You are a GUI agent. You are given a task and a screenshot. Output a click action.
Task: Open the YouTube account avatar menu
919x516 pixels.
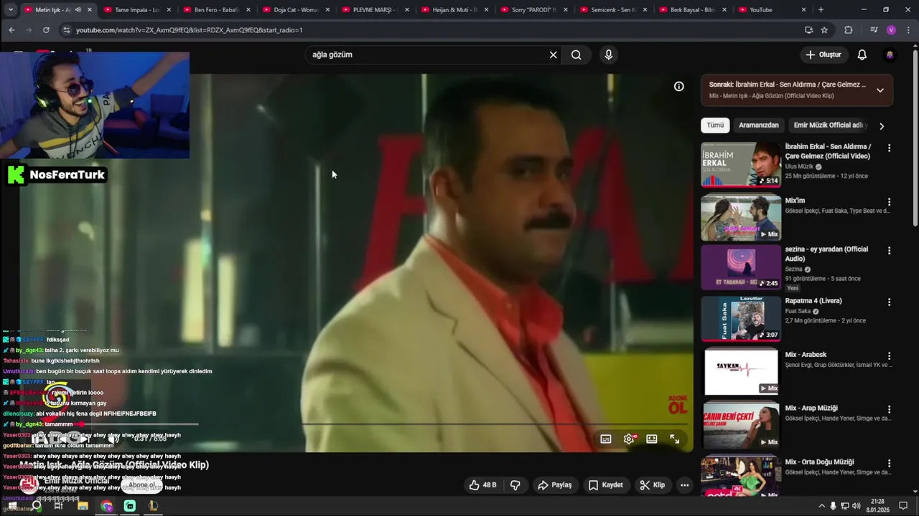click(x=890, y=54)
